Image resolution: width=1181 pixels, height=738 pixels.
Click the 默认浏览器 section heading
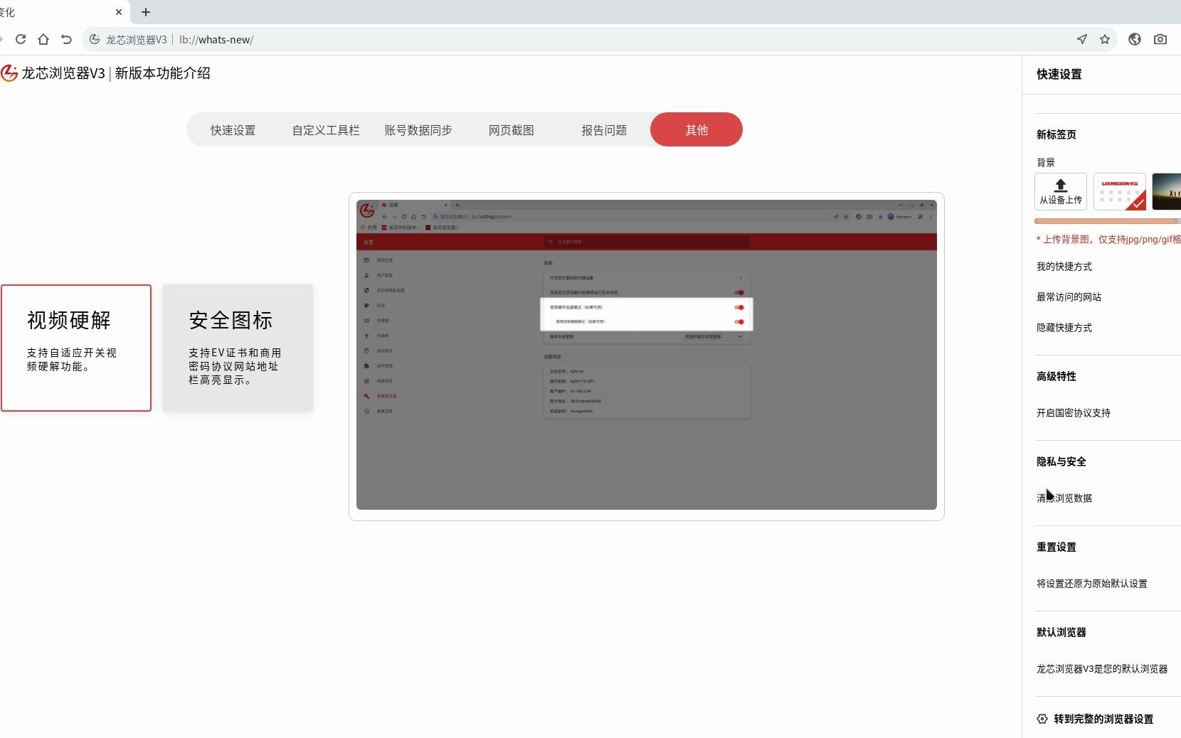pyautogui.click(x=1061, y=632)
